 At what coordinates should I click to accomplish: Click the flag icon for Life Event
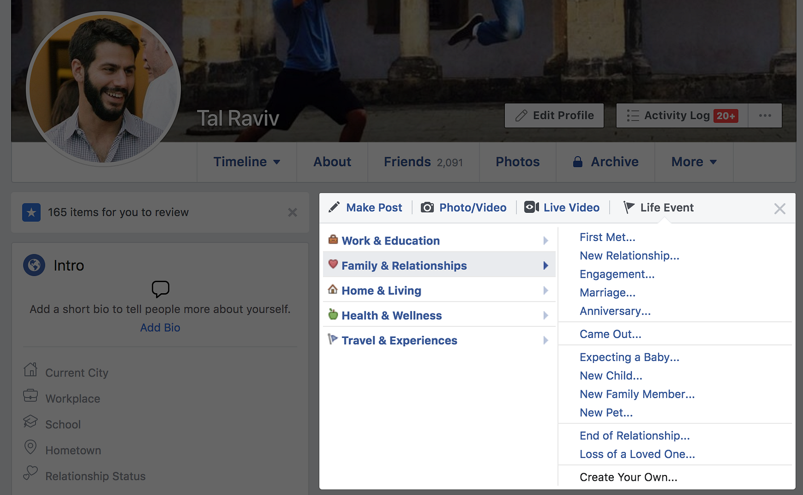629,207
